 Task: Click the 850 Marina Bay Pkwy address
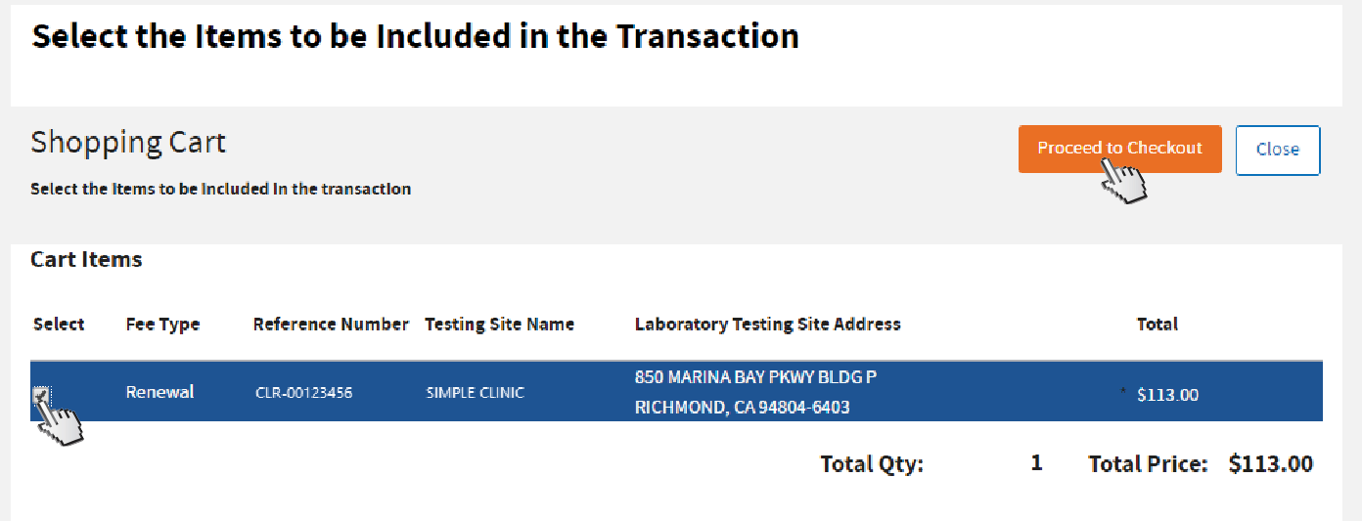click(x=755, y=377)
